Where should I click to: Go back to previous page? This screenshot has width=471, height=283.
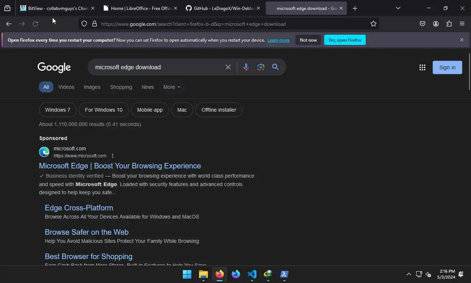(x=9, y=24)
